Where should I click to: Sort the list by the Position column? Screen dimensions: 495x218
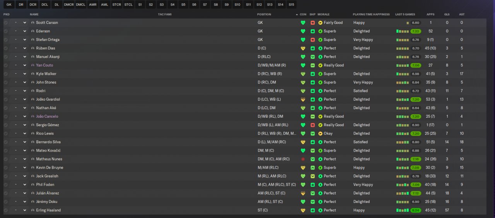[264, 14]
